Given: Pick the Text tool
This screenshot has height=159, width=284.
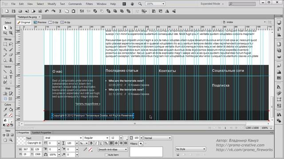Looking at the screenshot, I should coord(11,77).
